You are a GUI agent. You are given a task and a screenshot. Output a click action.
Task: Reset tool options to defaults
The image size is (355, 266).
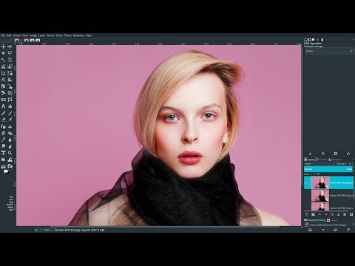pyautogui.click(x=348, y=154)
